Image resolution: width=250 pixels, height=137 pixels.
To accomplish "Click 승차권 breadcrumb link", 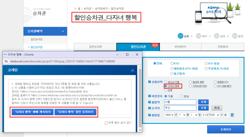I will point(87,9).
